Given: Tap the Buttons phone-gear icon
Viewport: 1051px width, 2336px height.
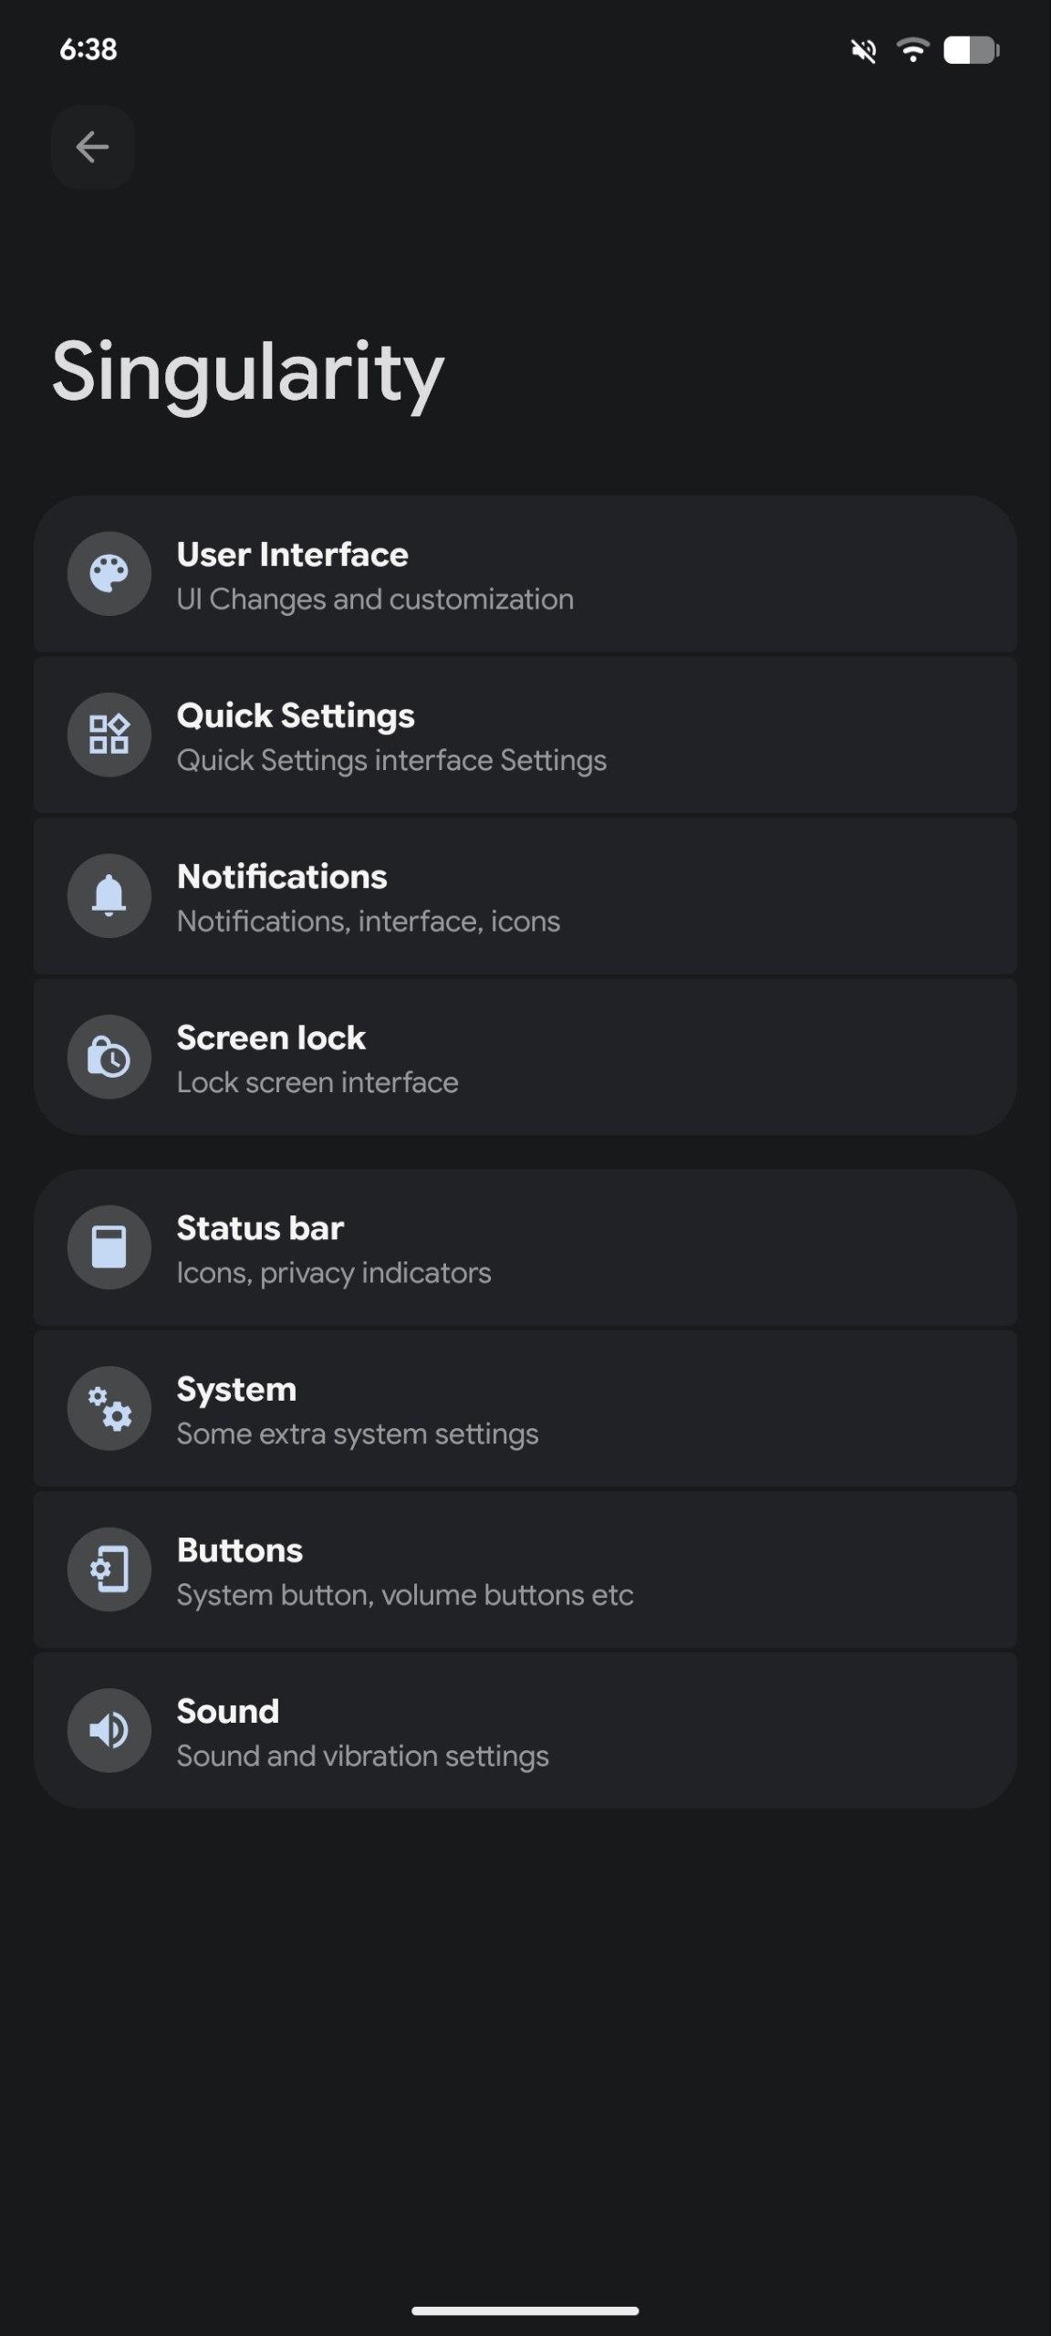Looking at the screenshot, I should (x=109, y=1569).
